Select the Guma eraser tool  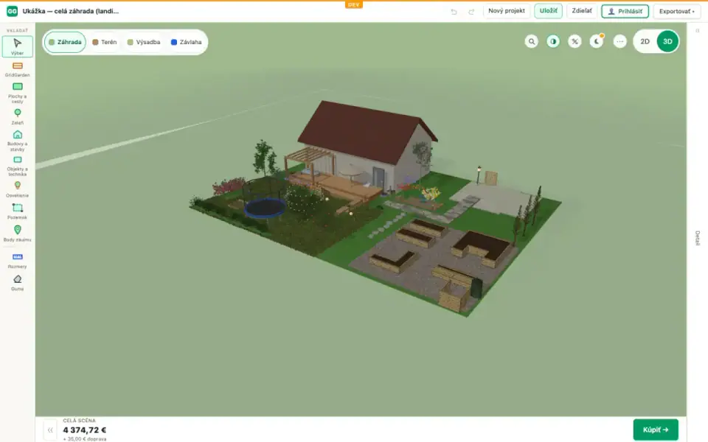(x=17, y=283)
